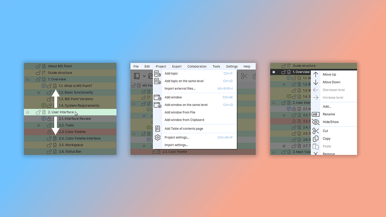The height and width of the screenshot is (217, 386).
Task: Click the book icon in the toolbar
Action: pos(137,76)
